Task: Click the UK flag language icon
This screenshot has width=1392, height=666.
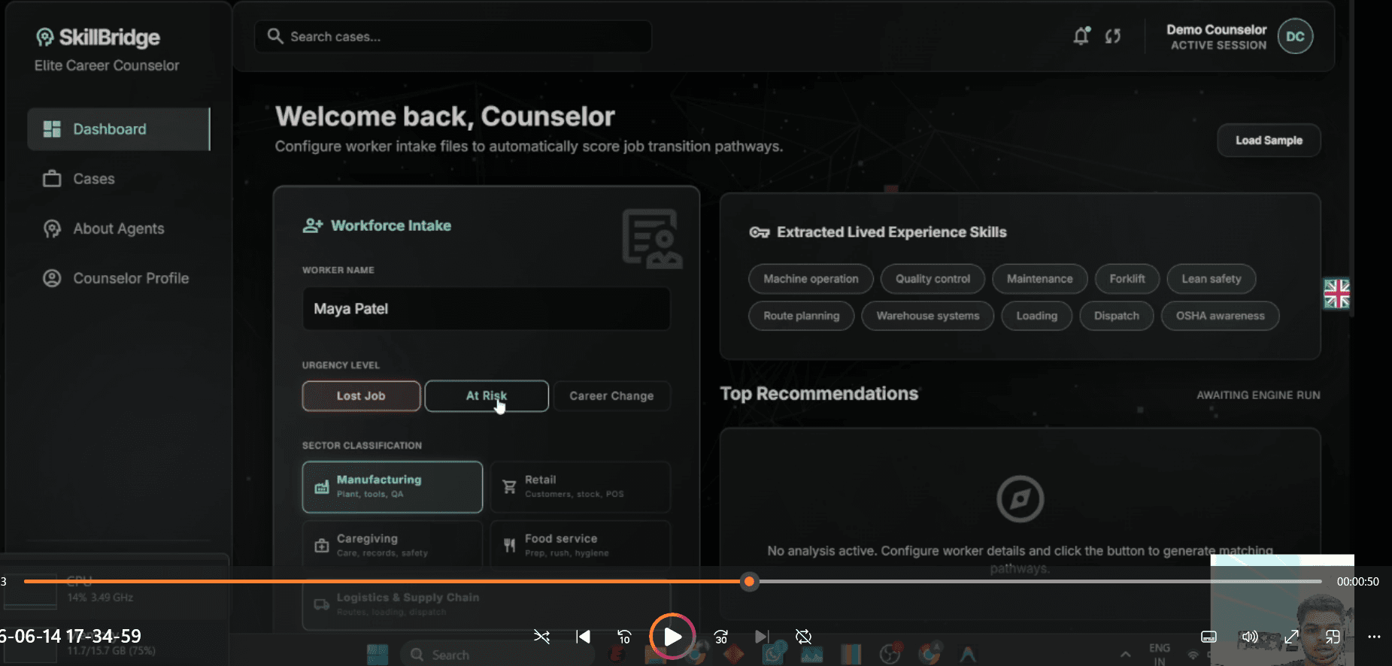Action: [1336, 294]
